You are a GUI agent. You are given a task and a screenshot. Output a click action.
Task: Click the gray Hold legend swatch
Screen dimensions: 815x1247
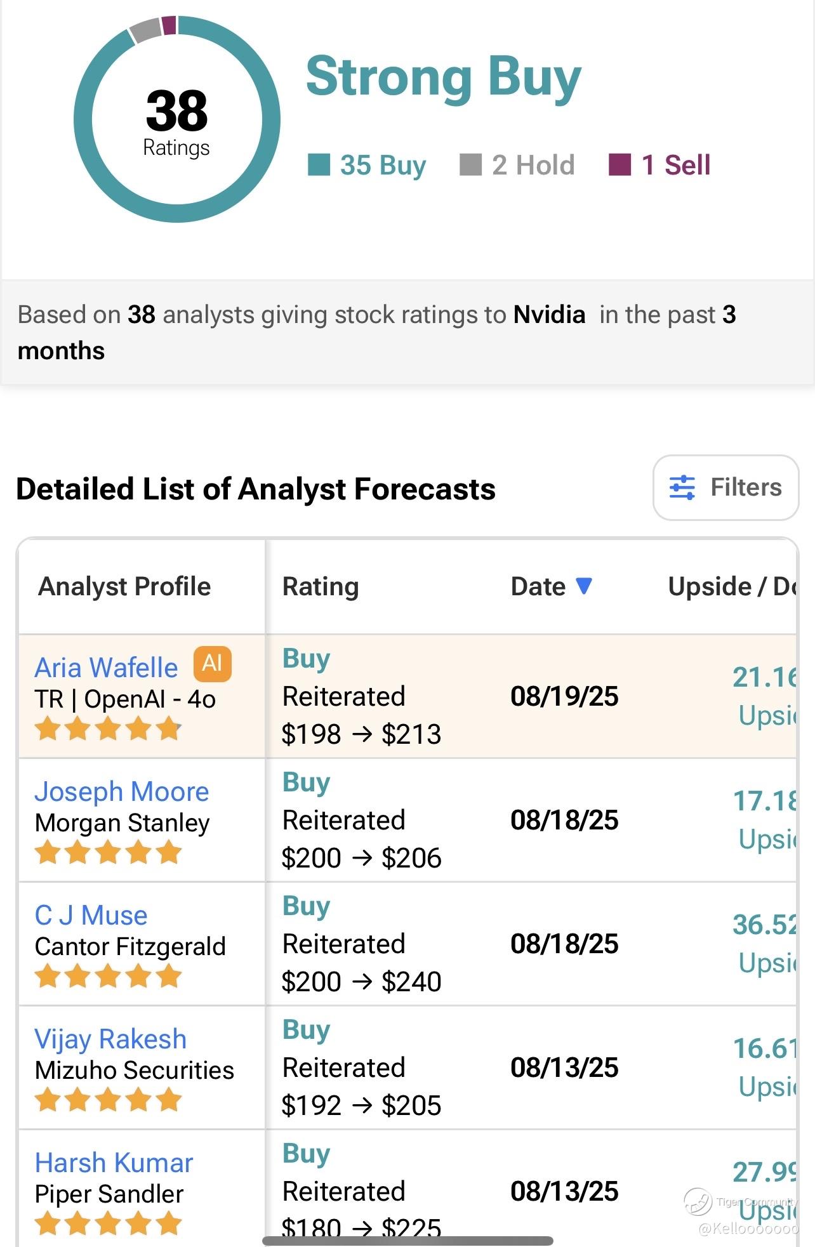click(470, 164)
